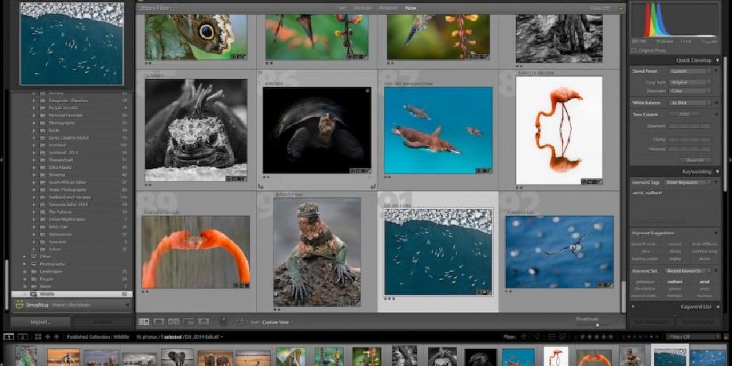This screenshot has height=366, width=732.
Task: Switch to Loupe view in toolbar
Action: (x=159, y=322)
